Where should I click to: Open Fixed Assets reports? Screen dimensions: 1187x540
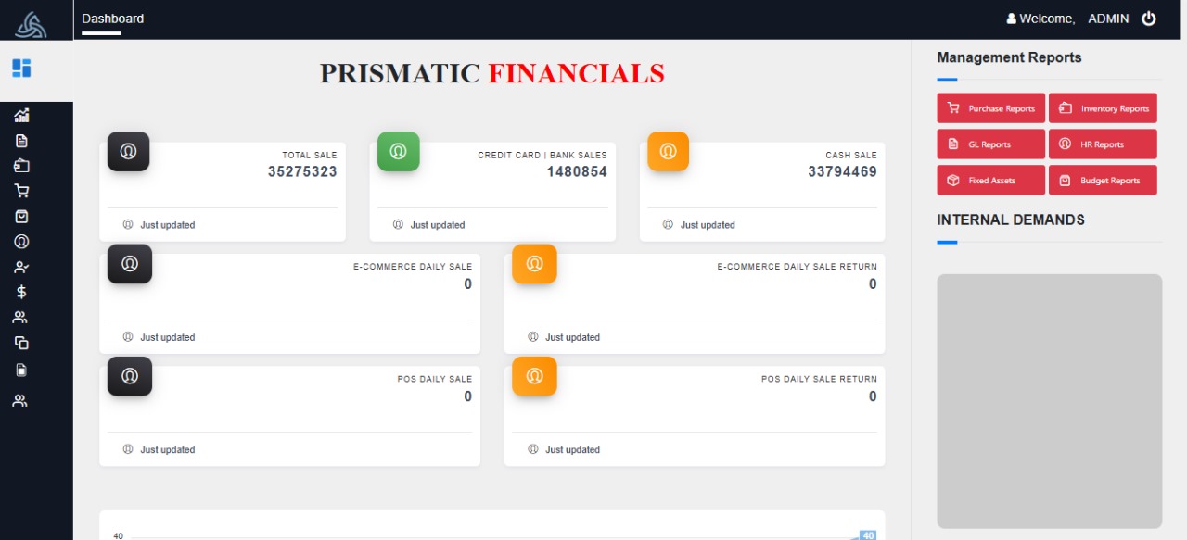point(991,181)
